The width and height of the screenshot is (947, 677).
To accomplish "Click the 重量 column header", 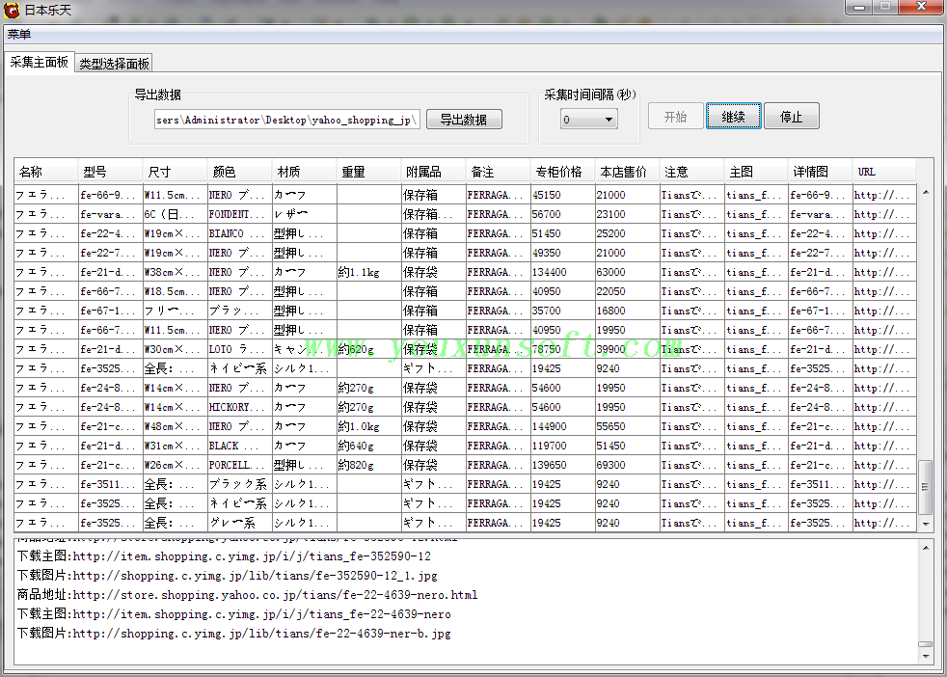I will pyautogui.click(x=369, y=172).
